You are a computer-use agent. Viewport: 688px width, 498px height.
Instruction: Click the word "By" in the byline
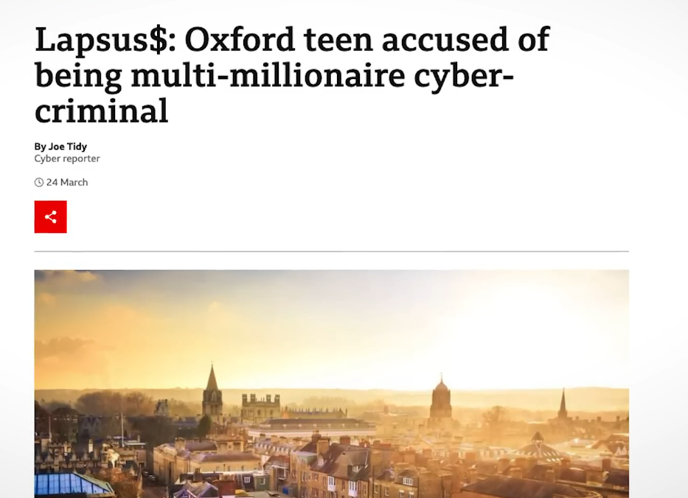(40, 147)
